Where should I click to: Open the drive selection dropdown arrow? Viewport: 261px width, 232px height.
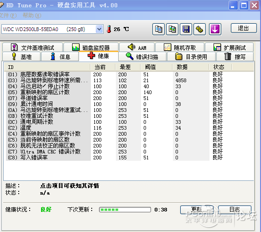click(x=99, y=29)
